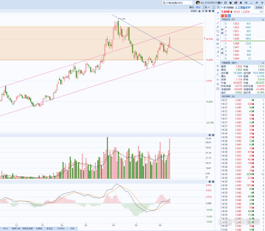Select the text annotation tool (A)
Viewport: 265px width, 231px height.
click(218, 56)
